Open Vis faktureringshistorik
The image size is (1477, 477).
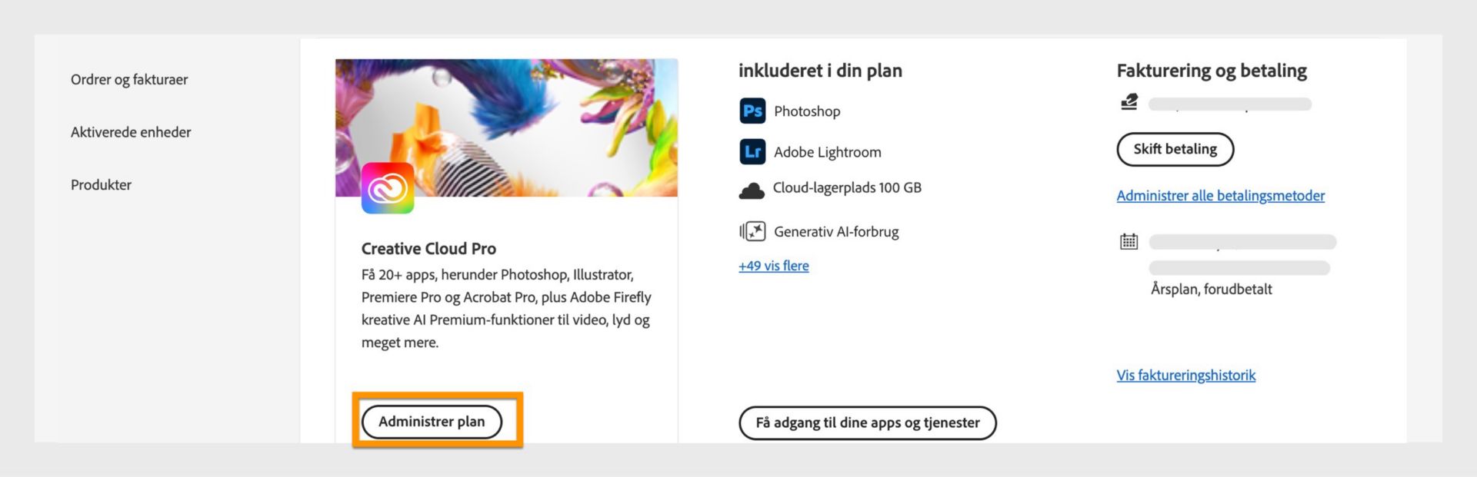click(1186, 375)
